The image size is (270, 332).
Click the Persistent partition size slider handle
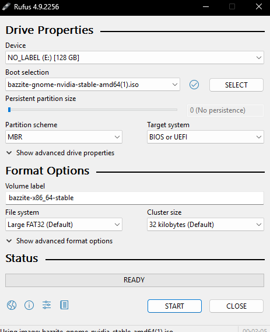[9, 110]
